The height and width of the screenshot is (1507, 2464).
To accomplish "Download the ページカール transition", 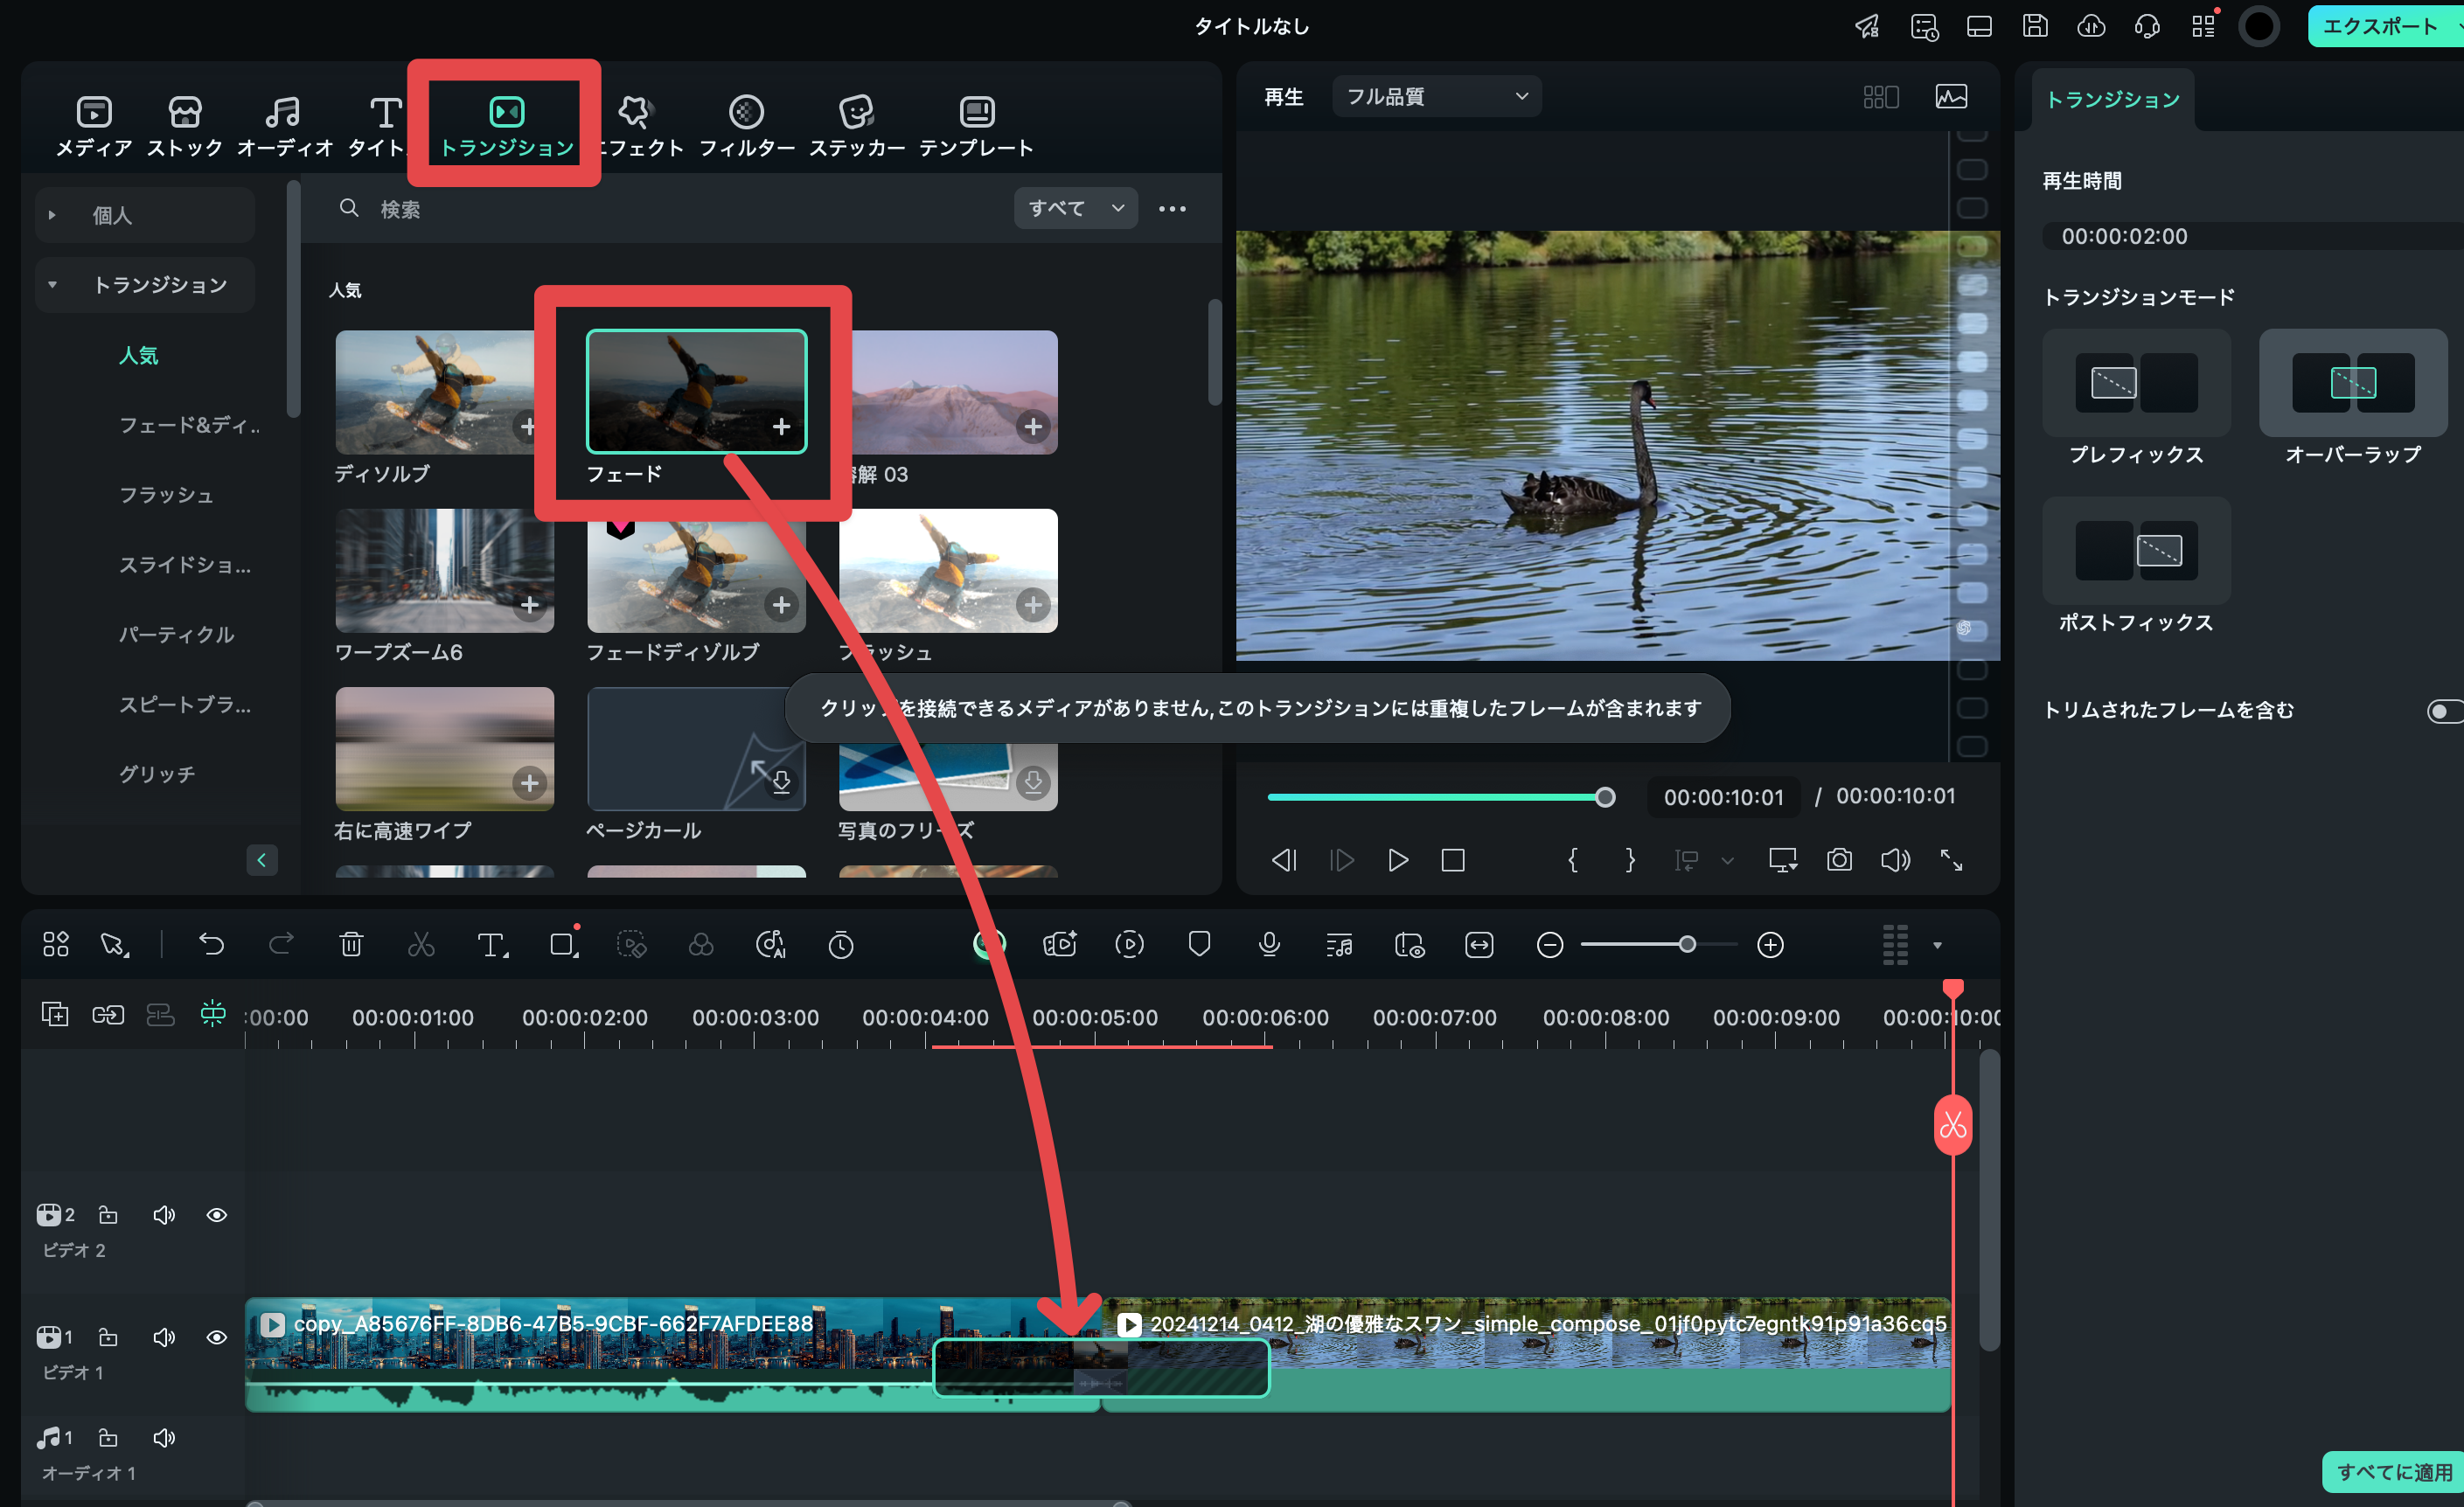I will (x=781, y=782).
